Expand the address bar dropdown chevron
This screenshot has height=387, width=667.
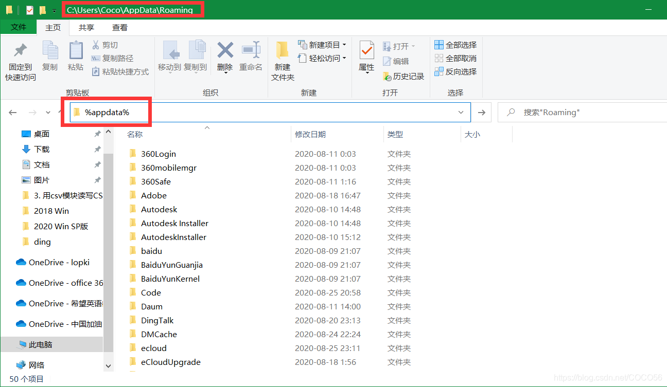pyautogui.click(x=461, y=112)
